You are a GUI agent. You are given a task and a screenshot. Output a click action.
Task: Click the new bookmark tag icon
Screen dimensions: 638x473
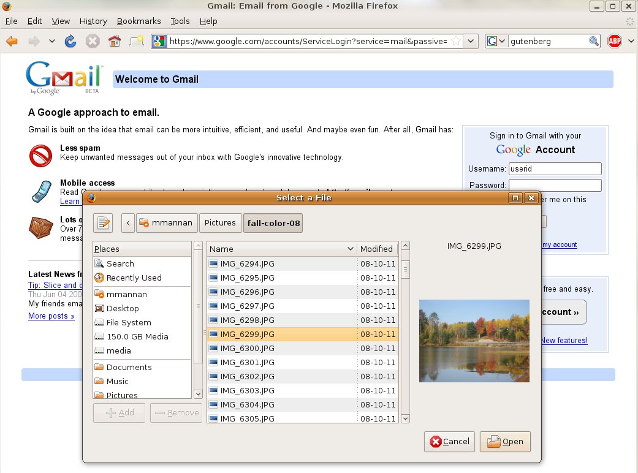coord(137,41)
